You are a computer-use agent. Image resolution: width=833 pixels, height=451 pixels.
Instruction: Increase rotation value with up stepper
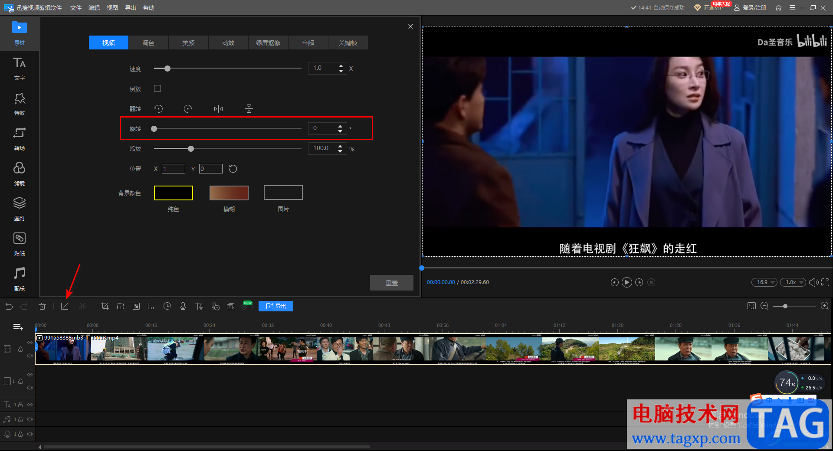pos(340,126)
